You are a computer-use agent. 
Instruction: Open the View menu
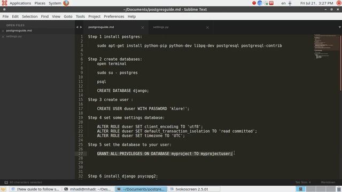pyautogui.click(x=56, y=17)
